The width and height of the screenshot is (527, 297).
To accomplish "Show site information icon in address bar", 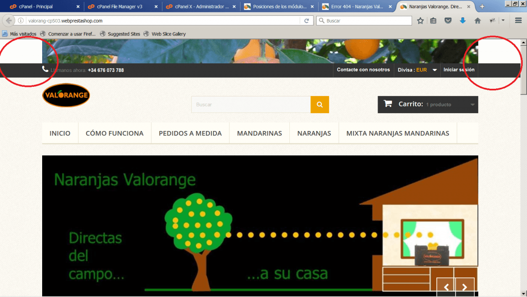I will (x=21, y=21).
